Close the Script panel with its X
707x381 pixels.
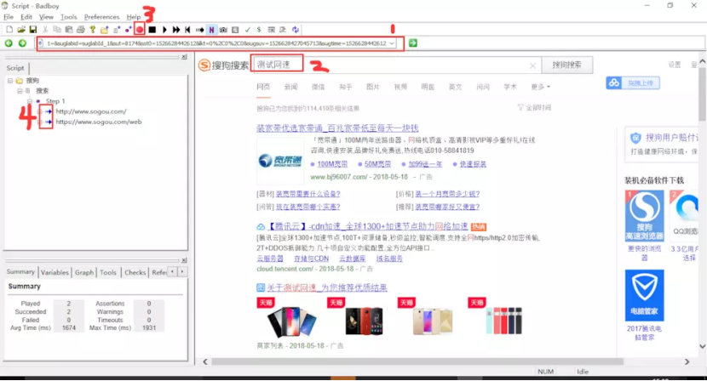184,57
